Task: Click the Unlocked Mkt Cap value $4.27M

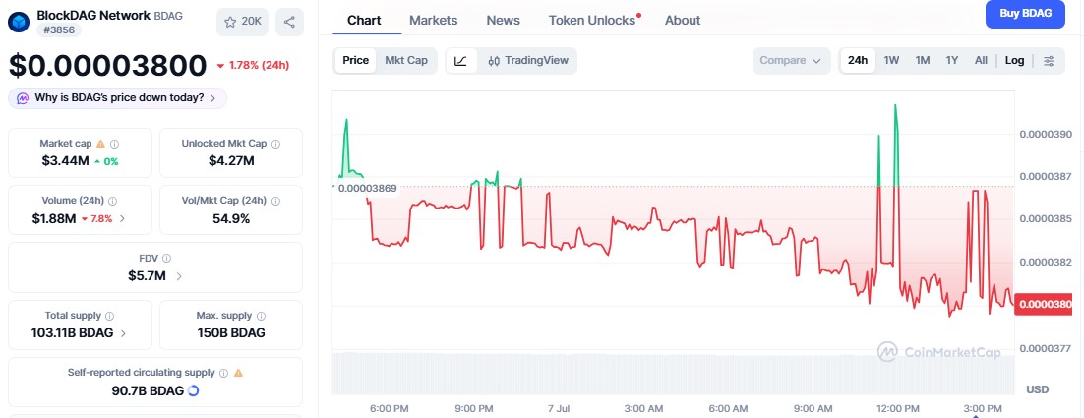Action: 231,161
